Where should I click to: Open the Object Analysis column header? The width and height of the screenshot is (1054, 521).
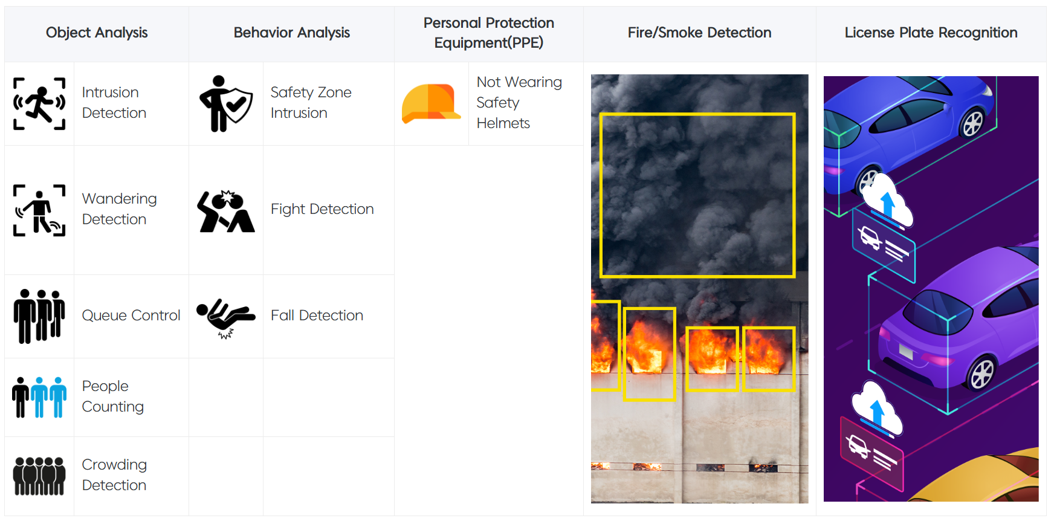97,33
